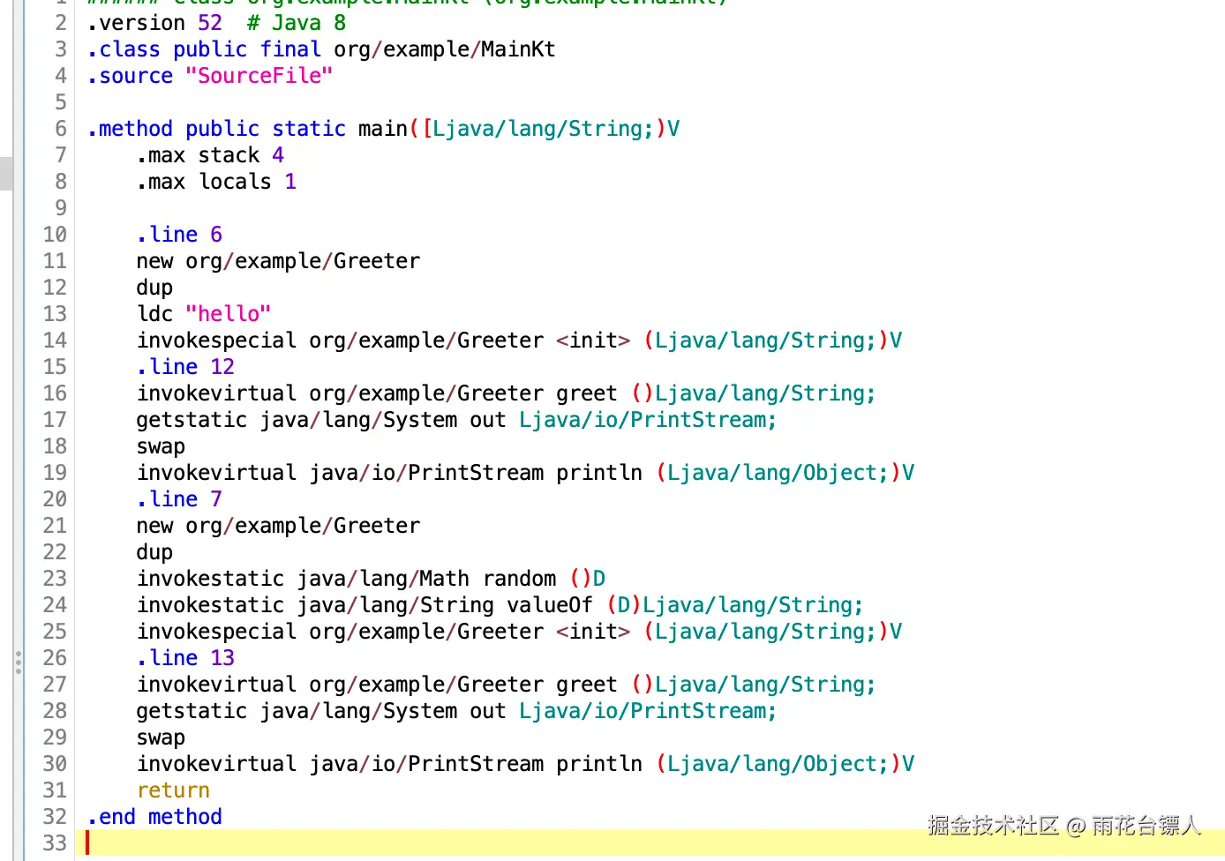Click invokevirtual Greeter greet on line 27
Image resolution: width=1225 pixels, height=861 pixels.
point(507,685)
